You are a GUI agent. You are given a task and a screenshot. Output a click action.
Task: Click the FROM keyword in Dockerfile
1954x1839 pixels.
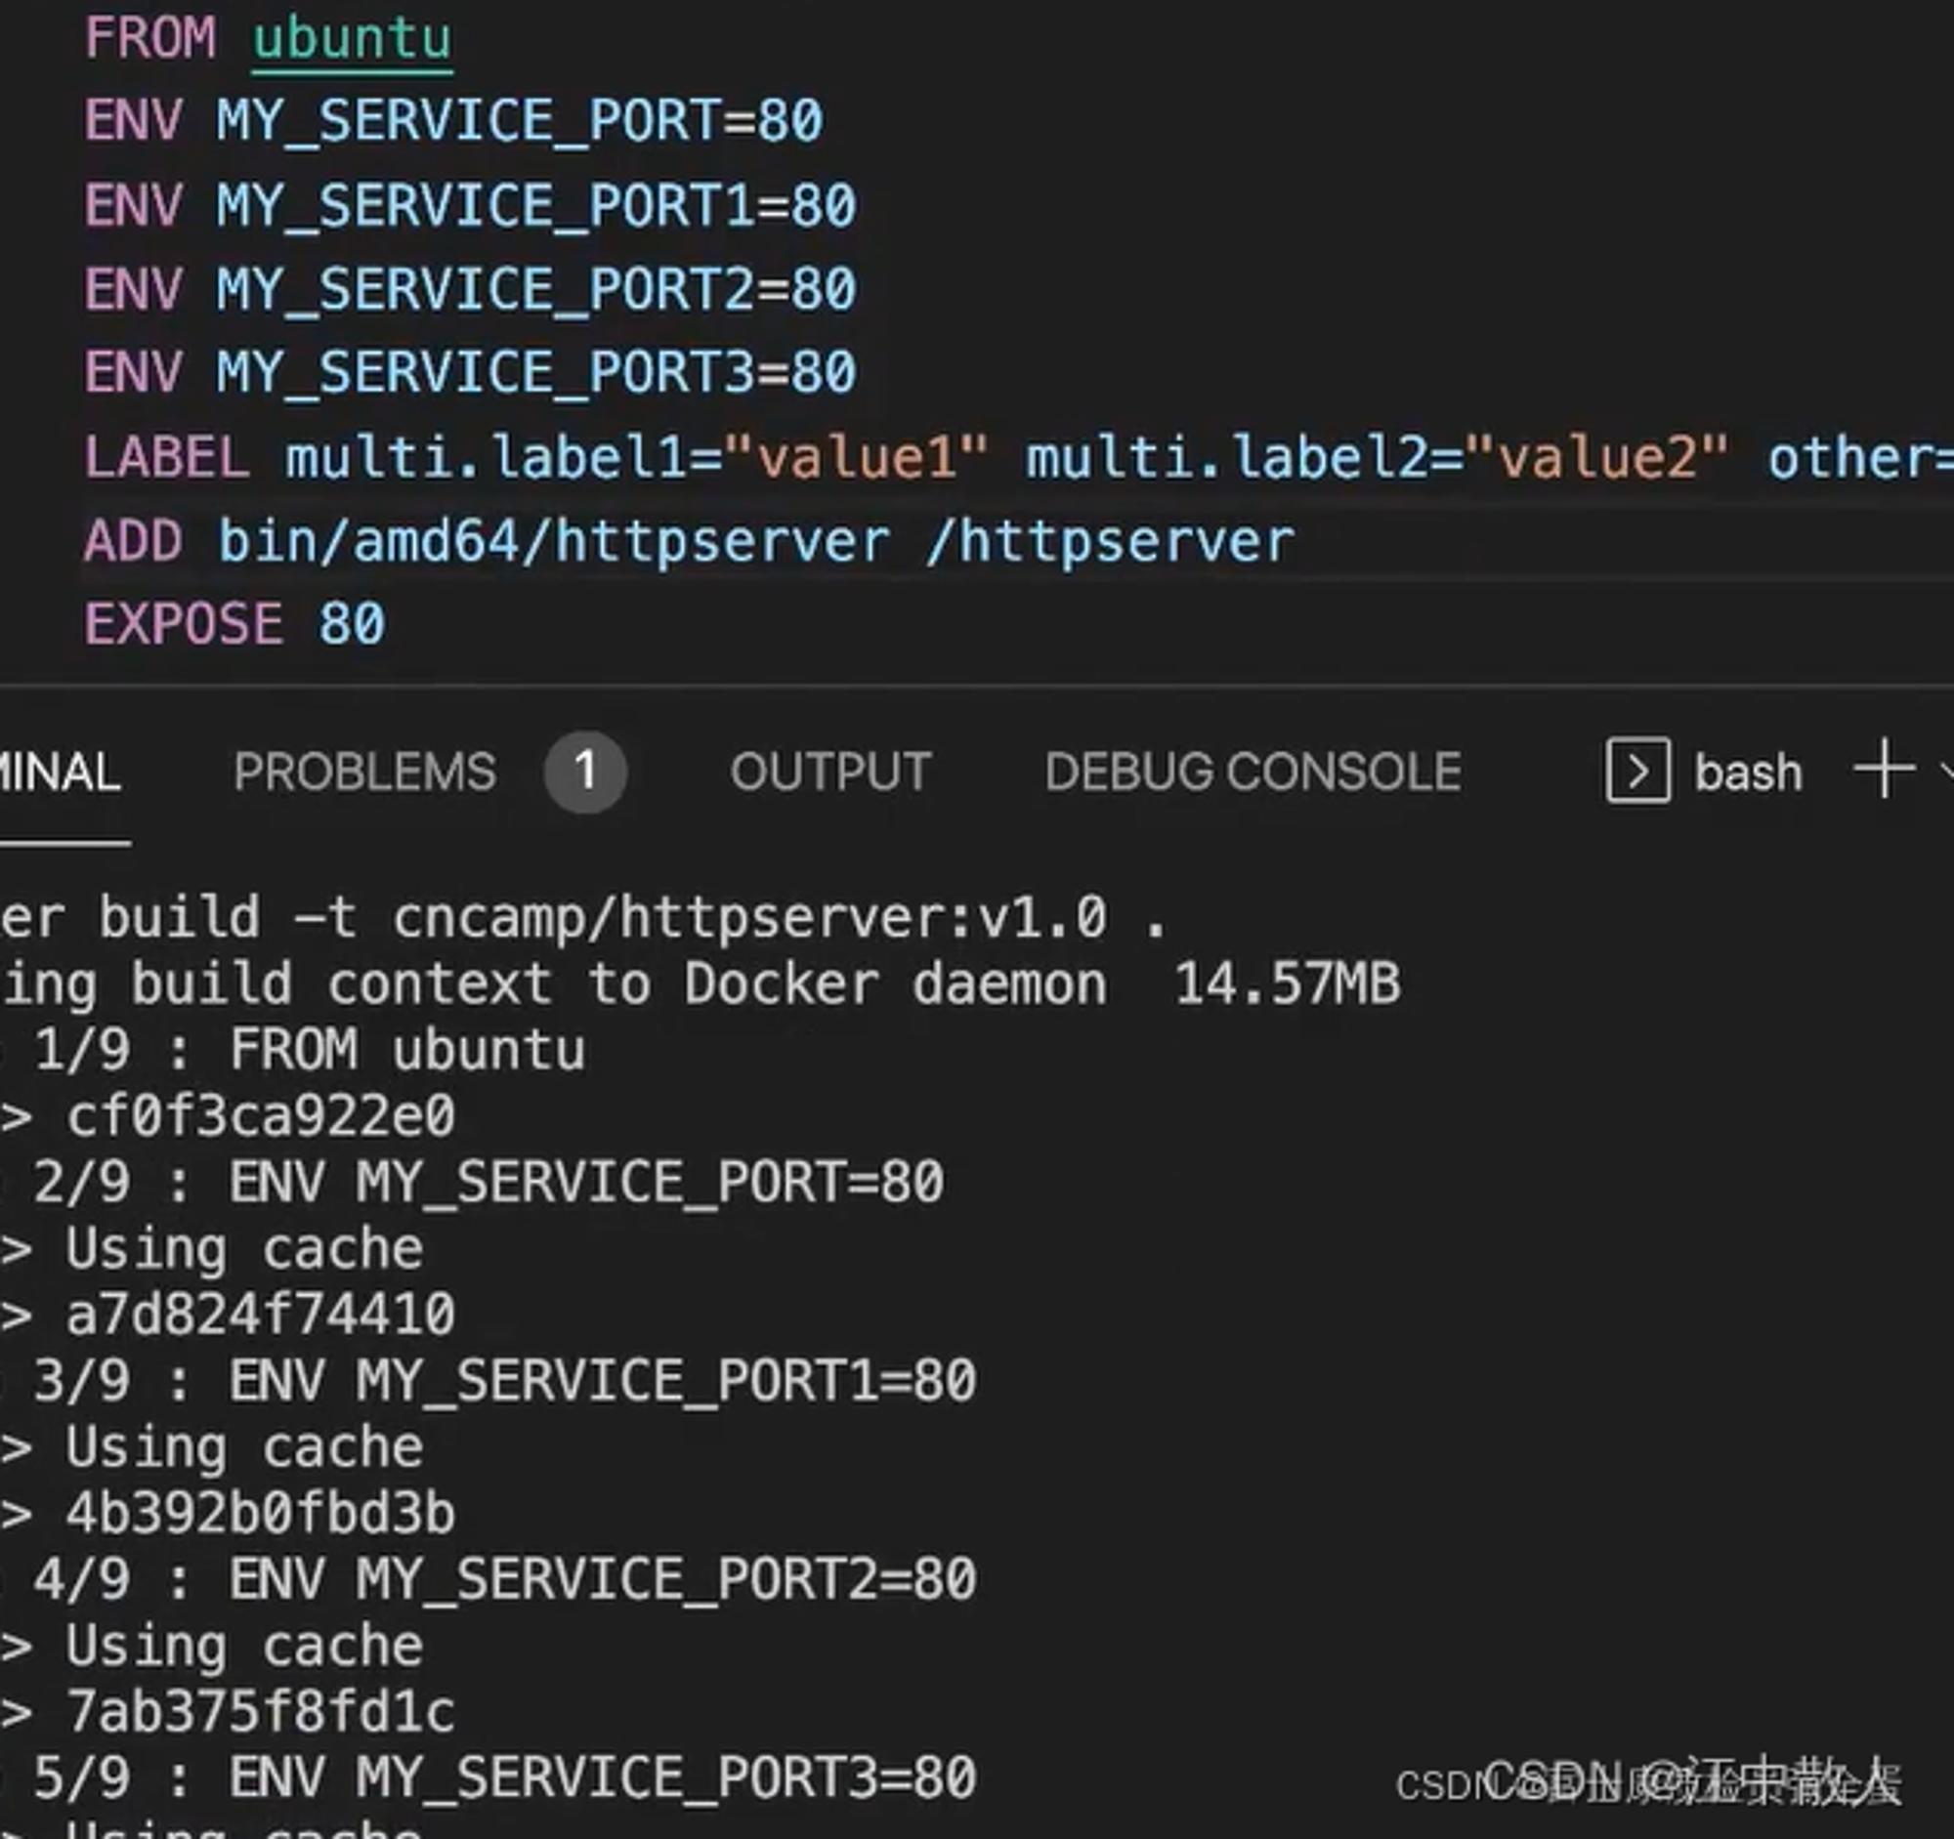pos(149,38)
